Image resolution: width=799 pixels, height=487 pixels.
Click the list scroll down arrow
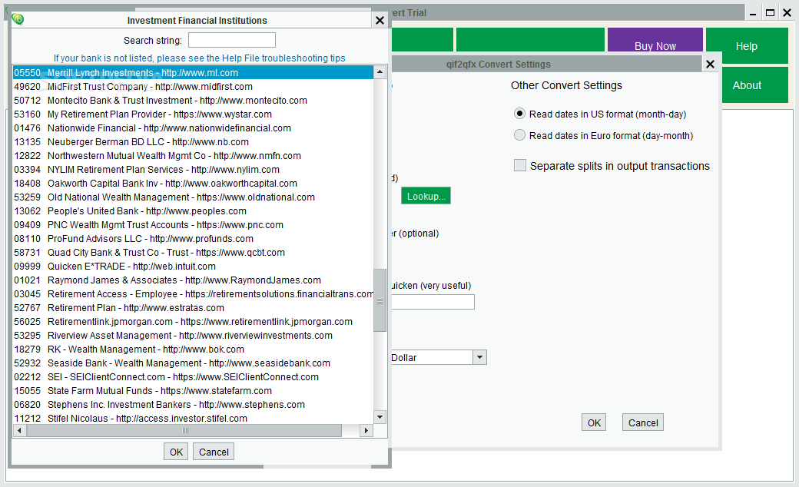click(x=380, y=417)
